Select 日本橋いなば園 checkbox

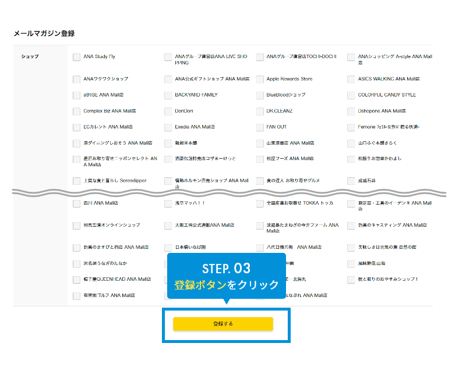click(x=168, y=247)
